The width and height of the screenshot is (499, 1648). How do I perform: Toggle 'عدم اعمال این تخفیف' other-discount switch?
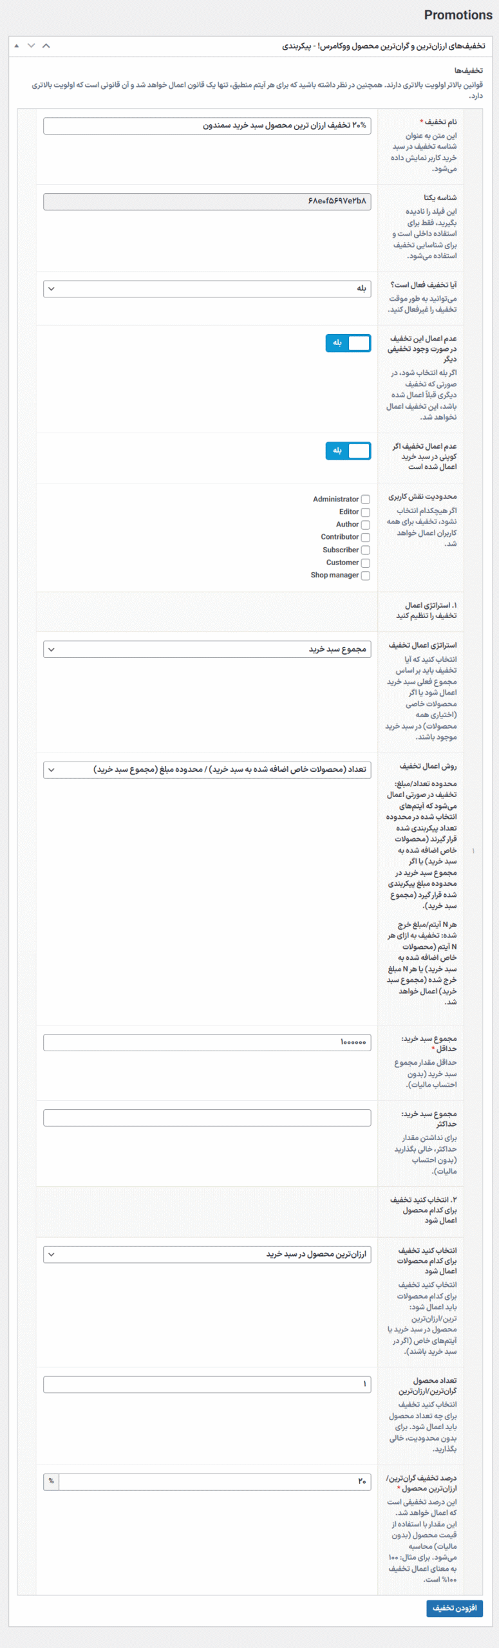coord(348,343)
